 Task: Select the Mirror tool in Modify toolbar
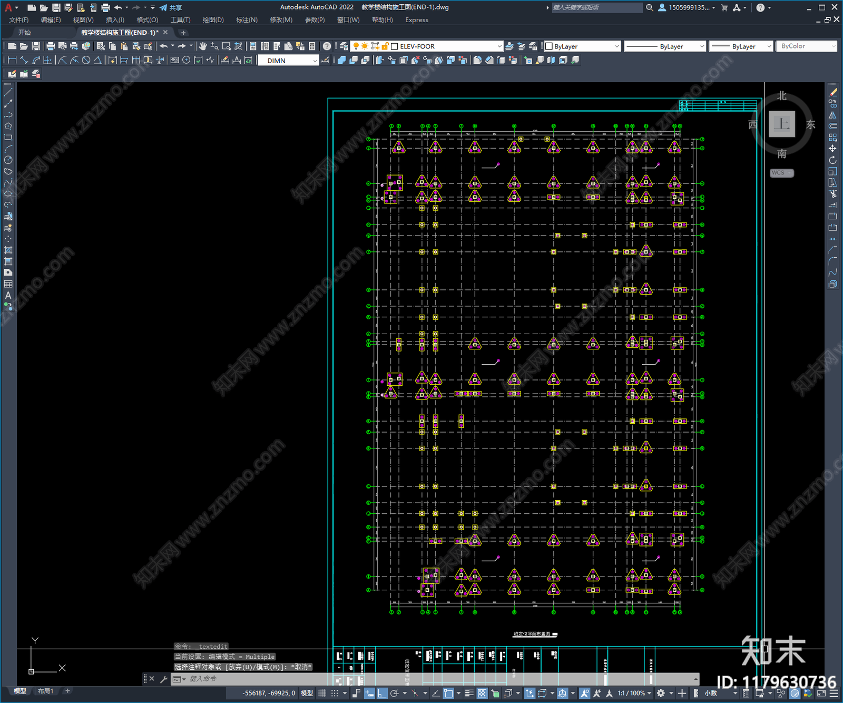[832, 115]
